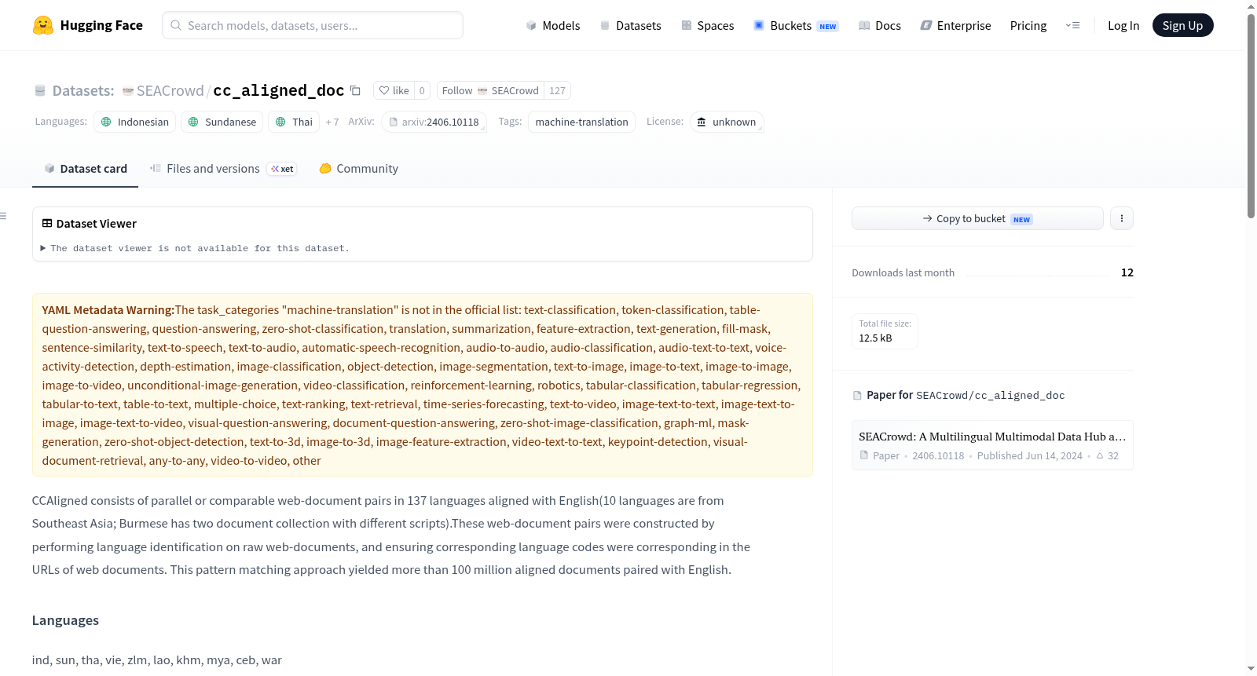1257x676 pixels.
Task: Open the navigation overflow menu icon
Action: (x=1072, y=25)
